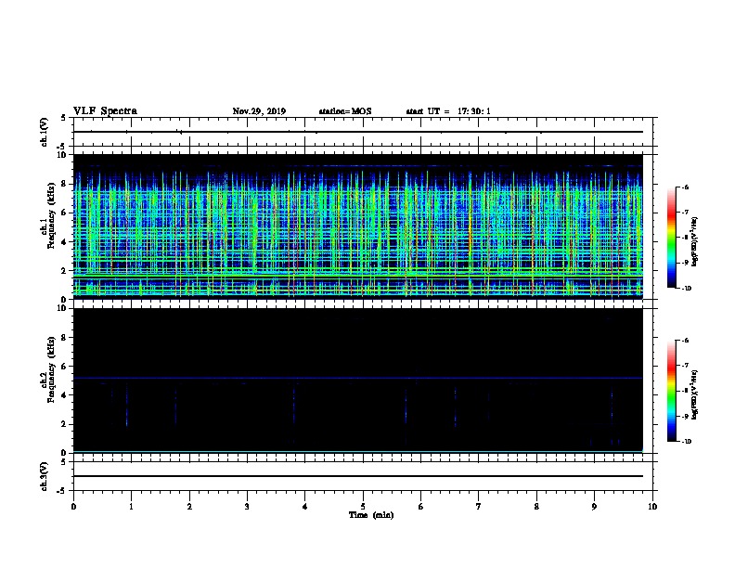Click time tick "5" on the x-axis

point(363,507)
